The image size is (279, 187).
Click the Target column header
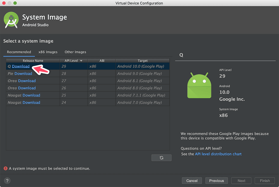[x=143, y=61]
